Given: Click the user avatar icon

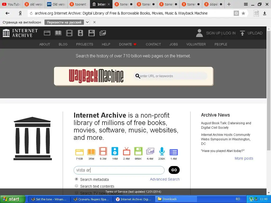Looking at the screenshot, I should (x=199, y=33).
